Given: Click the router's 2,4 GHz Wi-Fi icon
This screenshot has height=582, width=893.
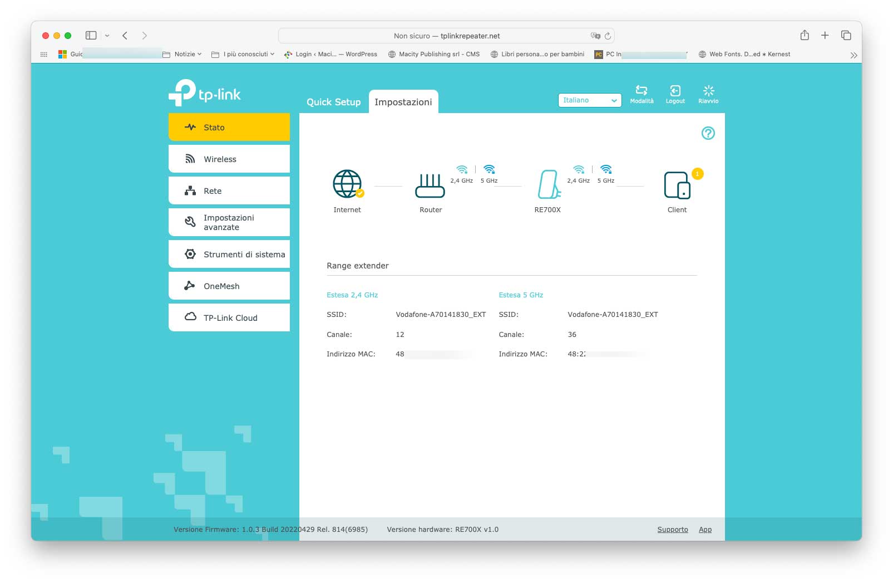Looking at the screenshot, I should (x=462, y=169).
